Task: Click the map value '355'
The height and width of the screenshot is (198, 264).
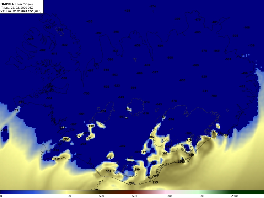Action: click(x=67, y=139)
